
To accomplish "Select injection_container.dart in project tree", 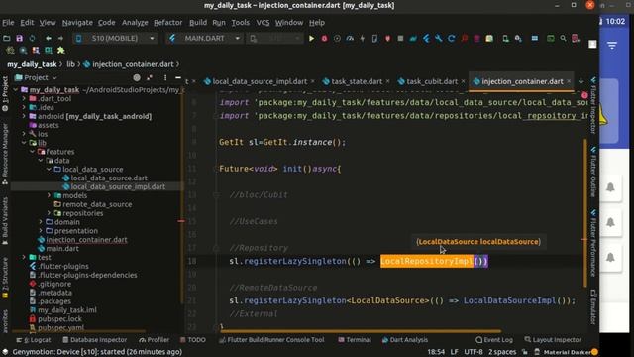I will tap(86, 240).
